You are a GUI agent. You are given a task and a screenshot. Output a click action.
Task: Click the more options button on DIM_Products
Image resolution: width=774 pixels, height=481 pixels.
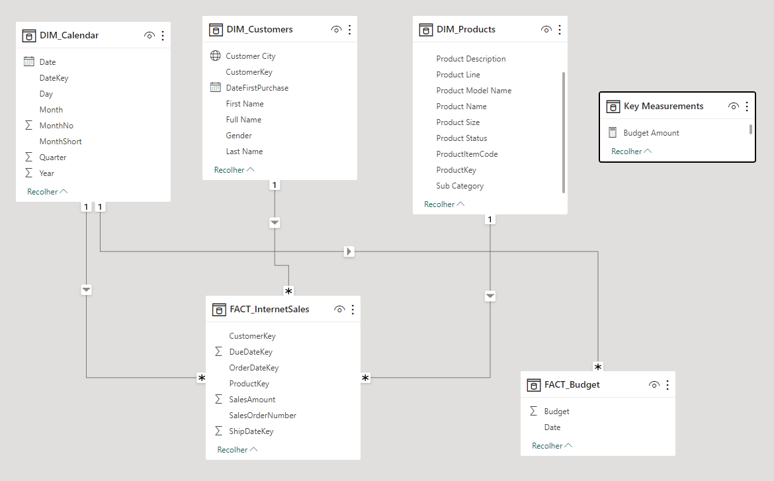tap(560, 29)
